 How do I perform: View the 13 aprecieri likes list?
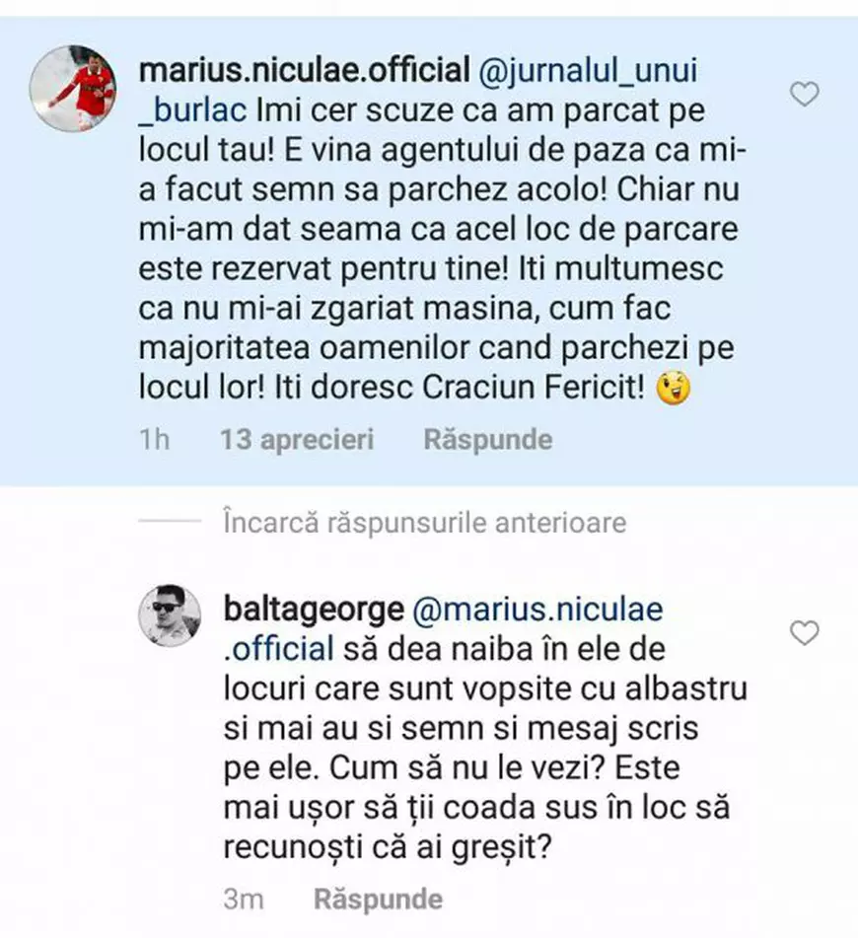(296, 440)
